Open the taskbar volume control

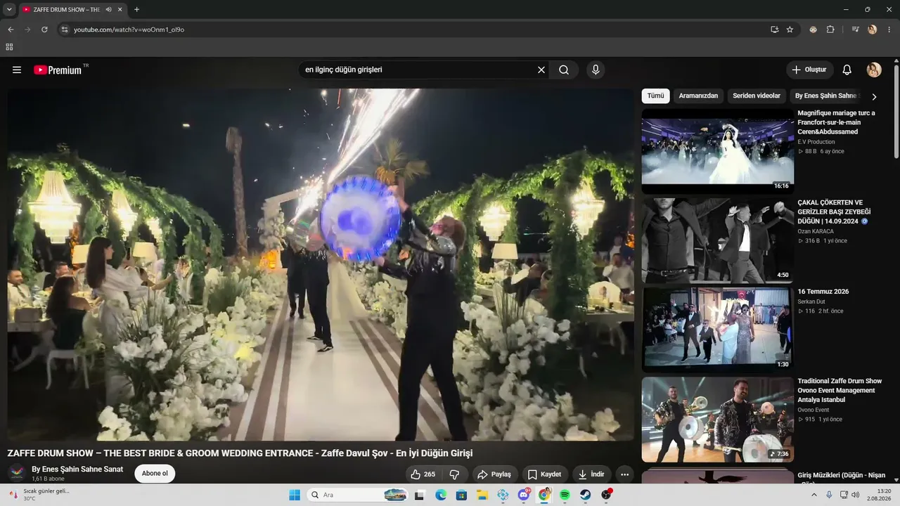pyautogui.click(x=855, y=495)
